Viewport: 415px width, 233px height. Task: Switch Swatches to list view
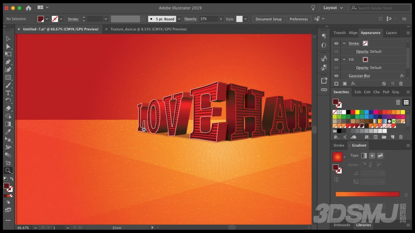398,102
